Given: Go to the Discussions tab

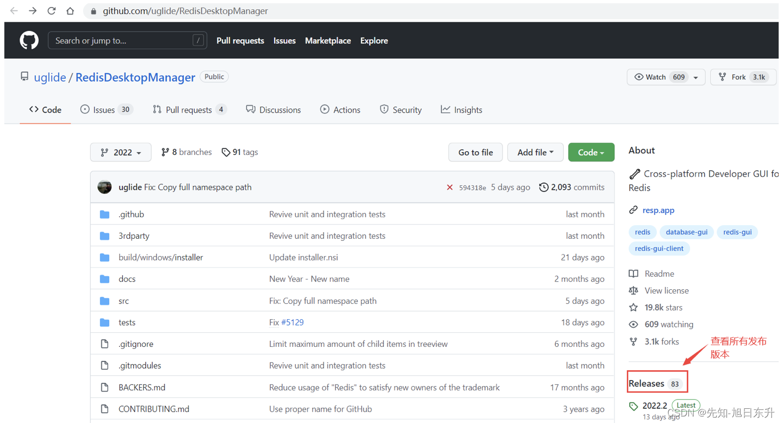Looking at the screenshot, I should coord(273,110).
